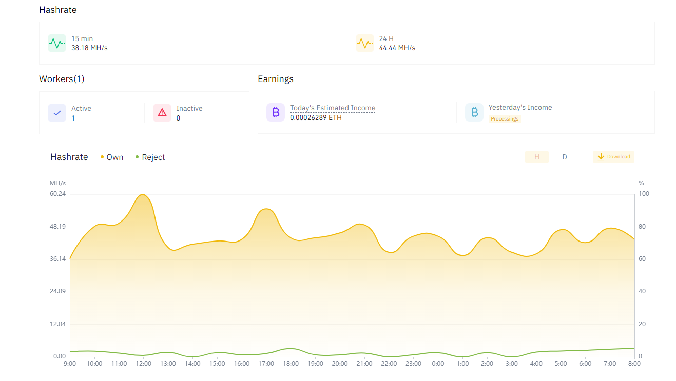Open the Workers(1) link
Viewport: 676px width, 381px height.
pos(62,79)
